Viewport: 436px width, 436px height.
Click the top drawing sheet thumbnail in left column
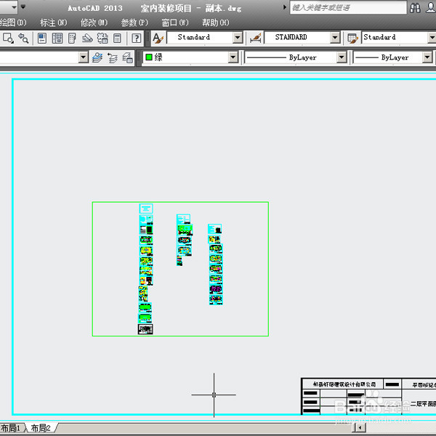tap(146, 209)
